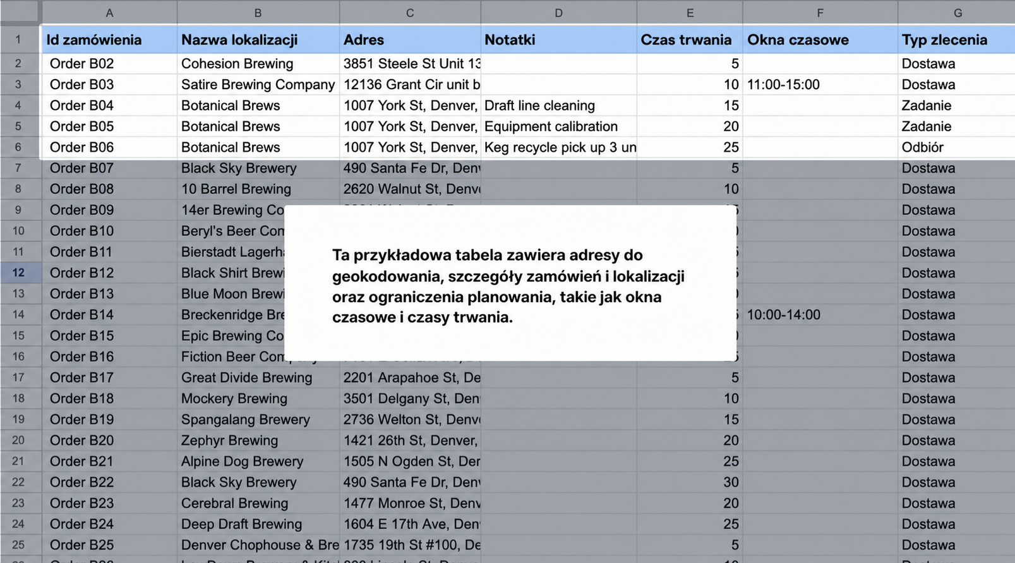Screen dimensions: 1015x563
Task: Select row 1 header
Action: (x=18, y=39)
